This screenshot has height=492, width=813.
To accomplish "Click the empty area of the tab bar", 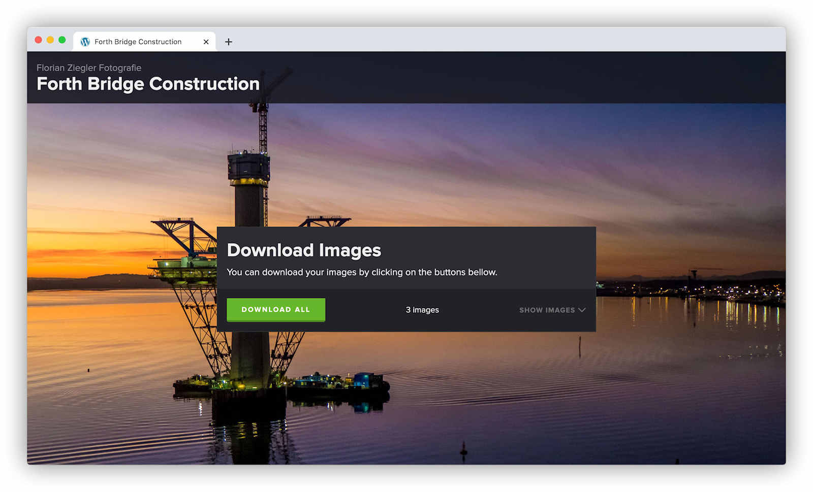I will click(x=508, y=41).
